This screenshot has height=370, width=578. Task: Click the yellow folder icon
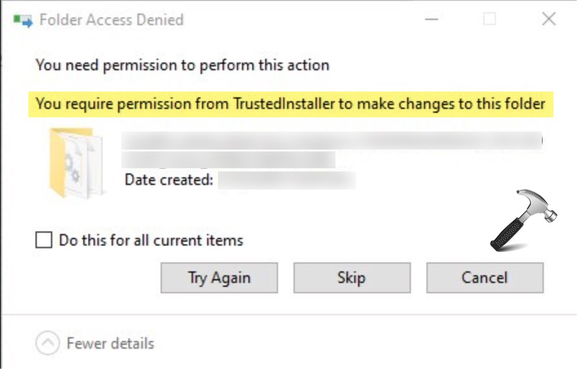tap(76, 161)
